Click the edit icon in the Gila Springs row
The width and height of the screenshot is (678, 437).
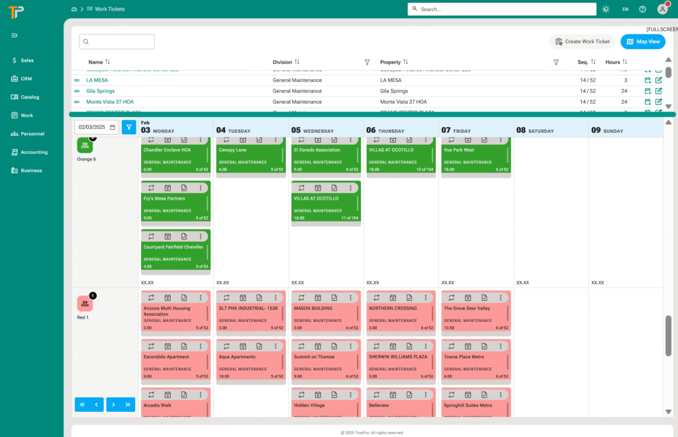tap(658, 91)
